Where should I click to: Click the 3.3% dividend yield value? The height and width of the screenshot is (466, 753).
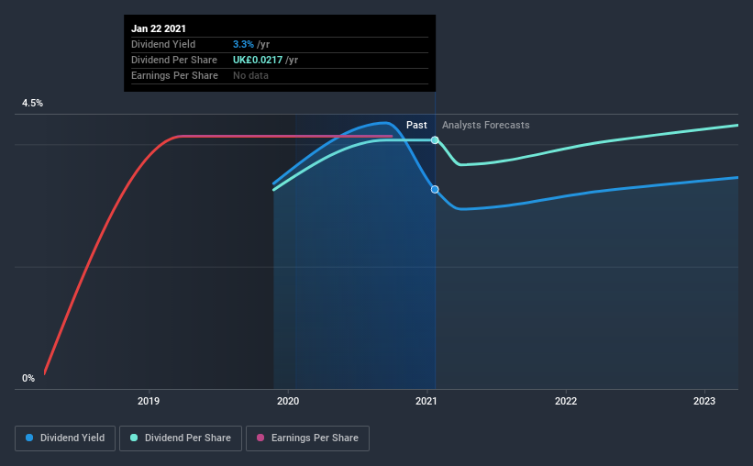point(243,44)
